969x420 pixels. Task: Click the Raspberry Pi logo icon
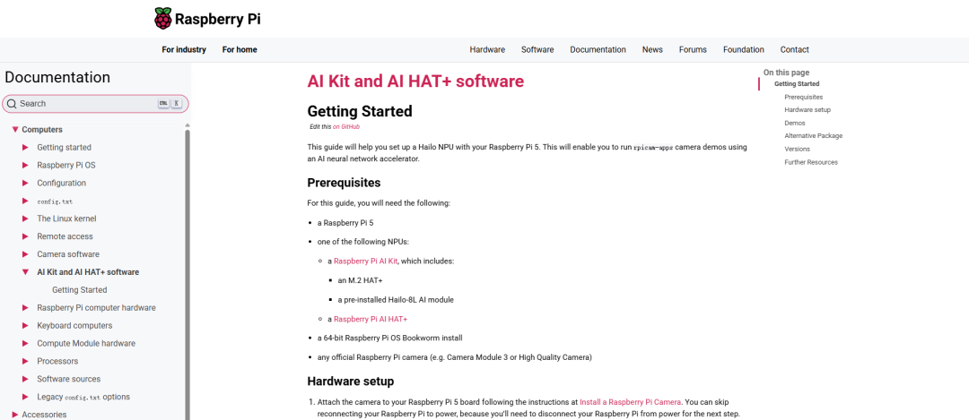(163, 19)
